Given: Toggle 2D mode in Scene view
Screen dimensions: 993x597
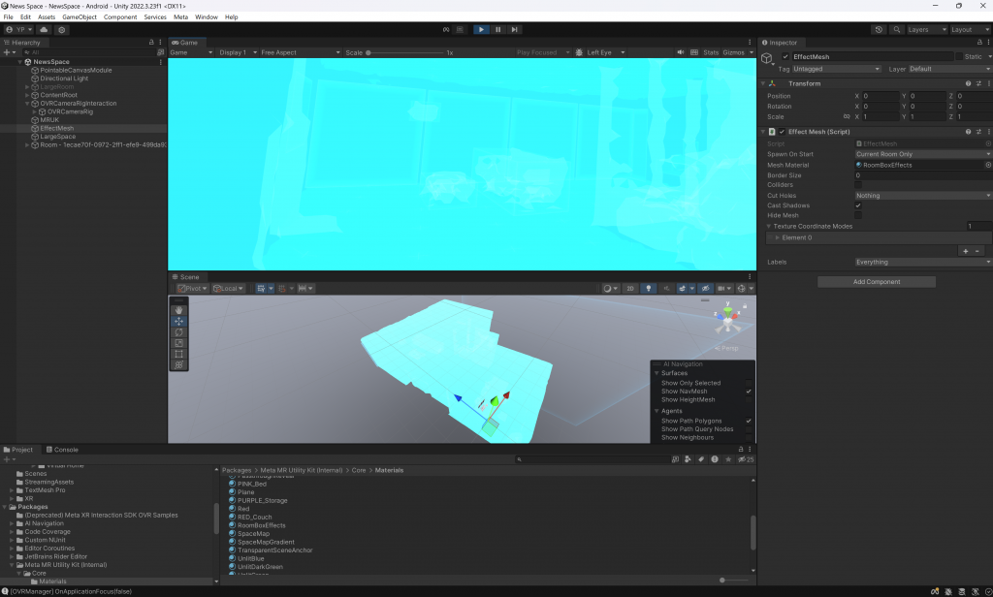Looking at the screenshot, I should click(629, 288).
